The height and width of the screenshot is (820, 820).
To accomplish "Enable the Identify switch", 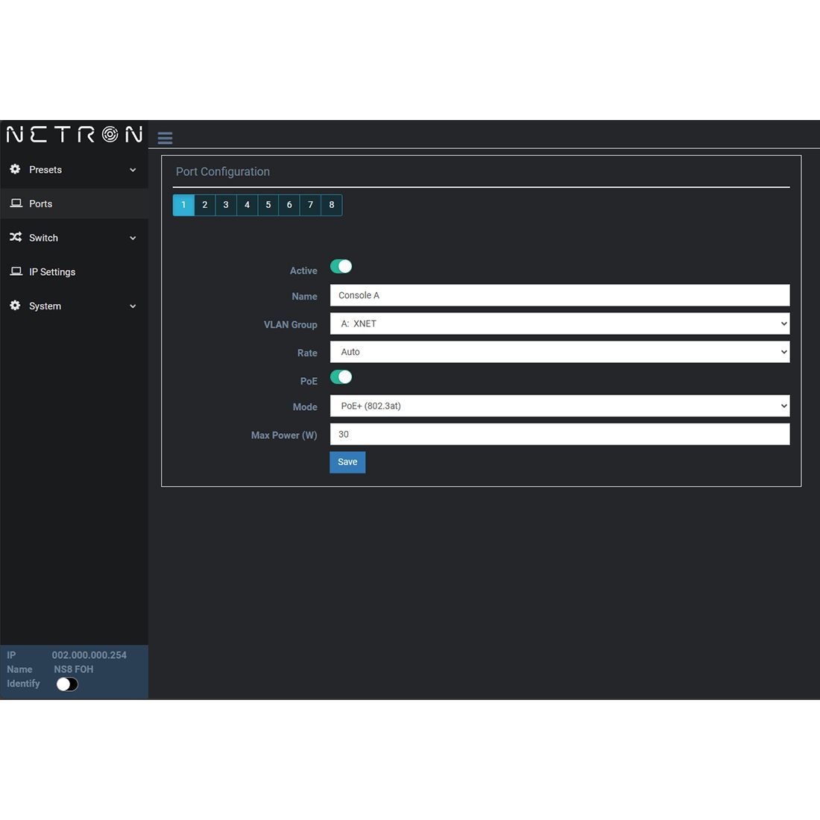I will pos(67,684).
